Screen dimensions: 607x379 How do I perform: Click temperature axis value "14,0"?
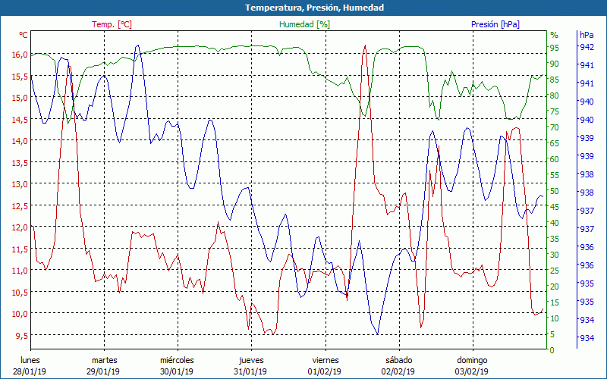point(20,141)
